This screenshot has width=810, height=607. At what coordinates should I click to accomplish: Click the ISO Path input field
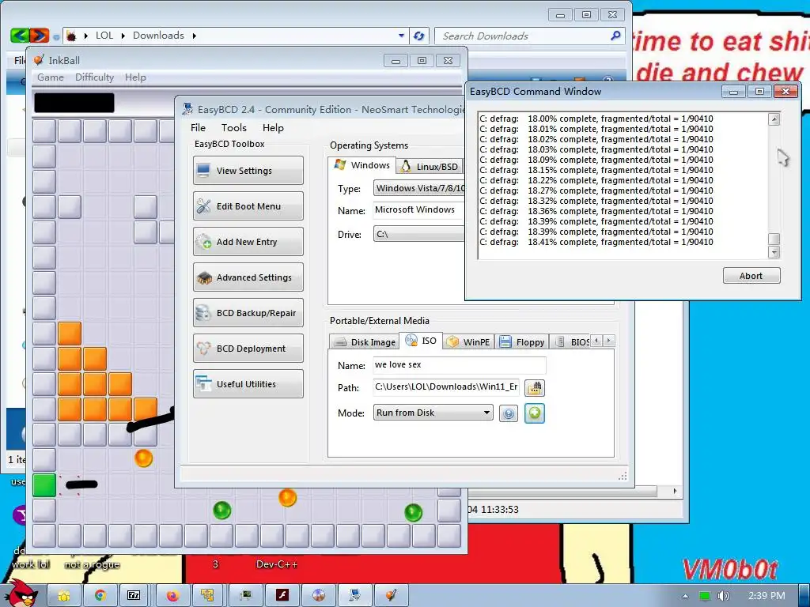pos(446,387)
